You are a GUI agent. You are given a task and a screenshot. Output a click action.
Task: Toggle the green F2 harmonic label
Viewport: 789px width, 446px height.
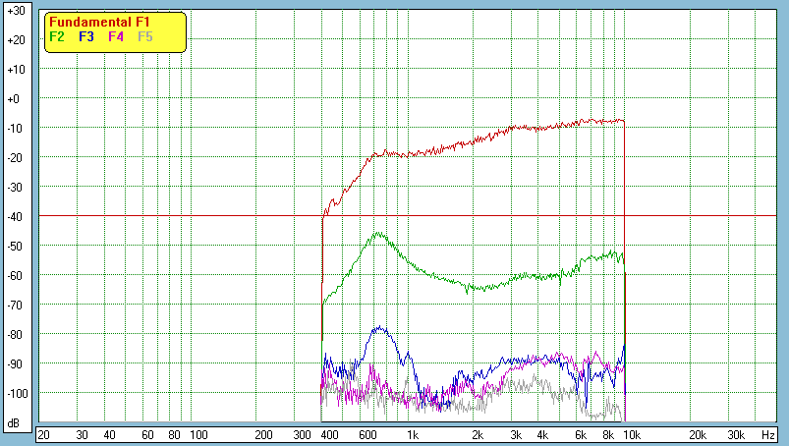click(x=57, y=36)
